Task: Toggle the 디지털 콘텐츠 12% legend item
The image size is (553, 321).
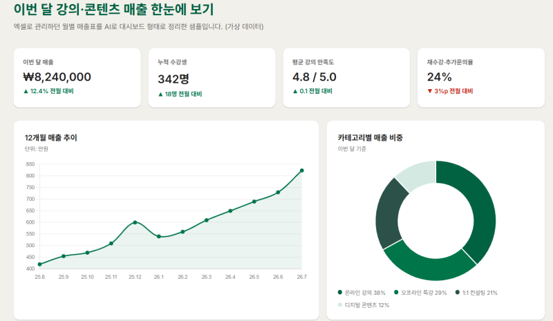Action: click(364, 305)
